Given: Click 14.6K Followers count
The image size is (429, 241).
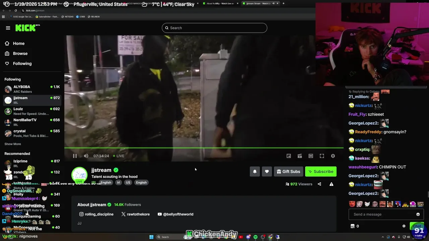Looking at the screenshot, I should (127, 205).
